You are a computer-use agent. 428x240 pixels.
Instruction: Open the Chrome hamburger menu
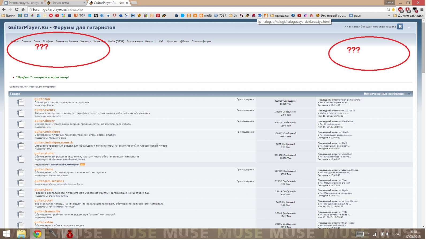click(422, 9)
